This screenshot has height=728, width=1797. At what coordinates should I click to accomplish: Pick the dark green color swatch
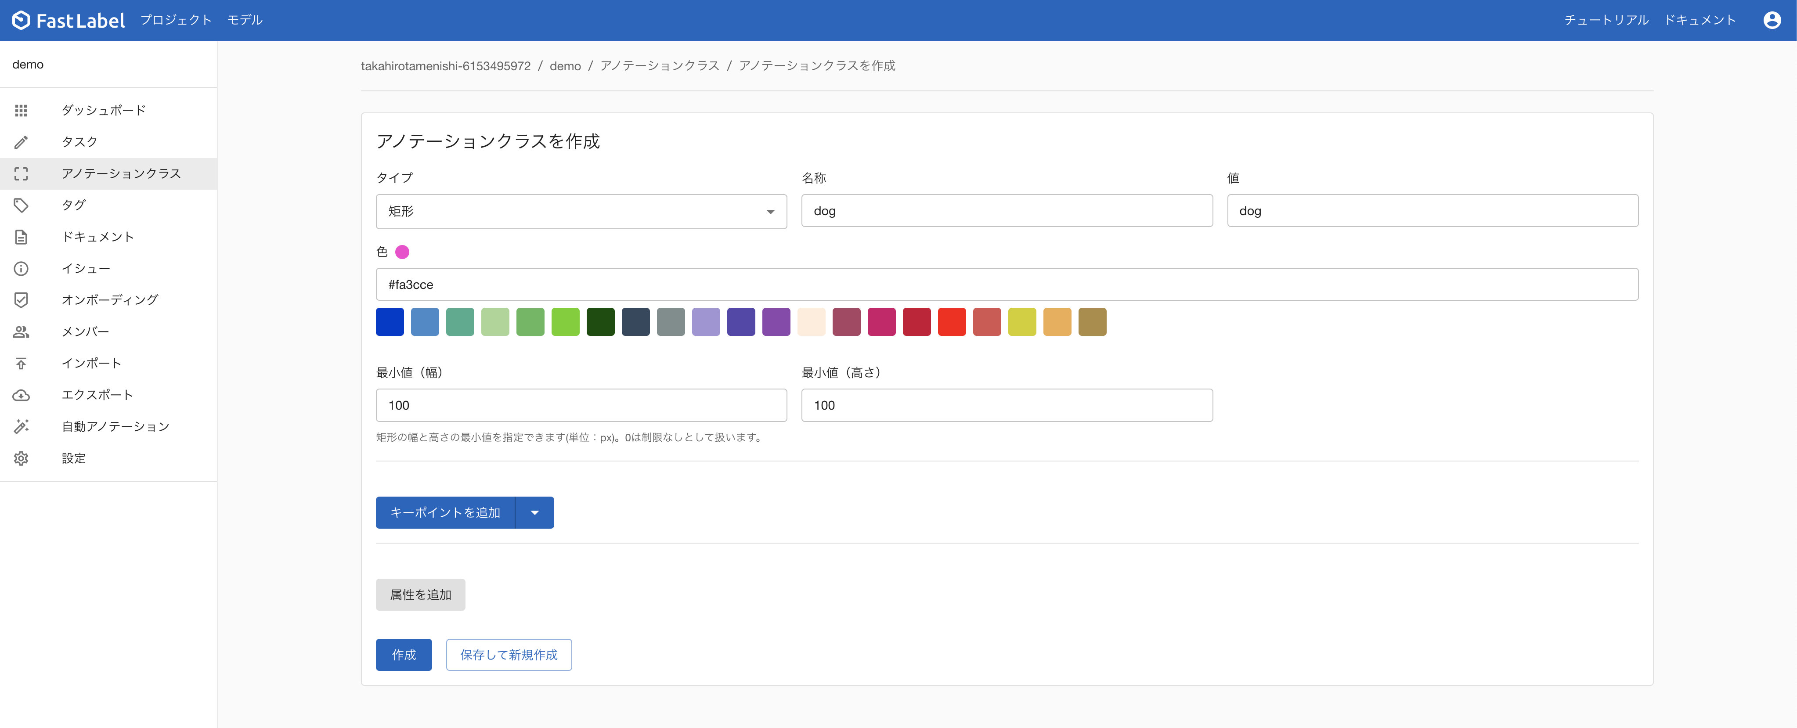point(600,322)
